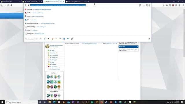This screenshot has width=185, height=104.
Task: Open the browser home page
Action: point(11,5)
